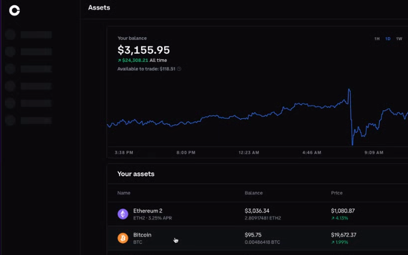Viewport: 408px width, 255px height.
Task: Click the 8:00 PM axis label
Action: click(186, 152)
